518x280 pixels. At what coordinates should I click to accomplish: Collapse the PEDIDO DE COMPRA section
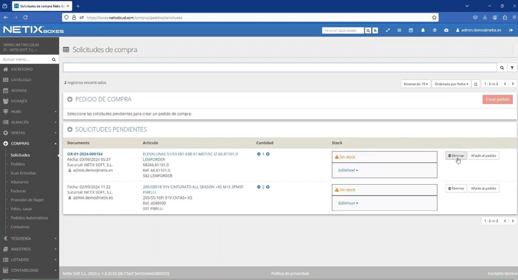tap(70, 99)
